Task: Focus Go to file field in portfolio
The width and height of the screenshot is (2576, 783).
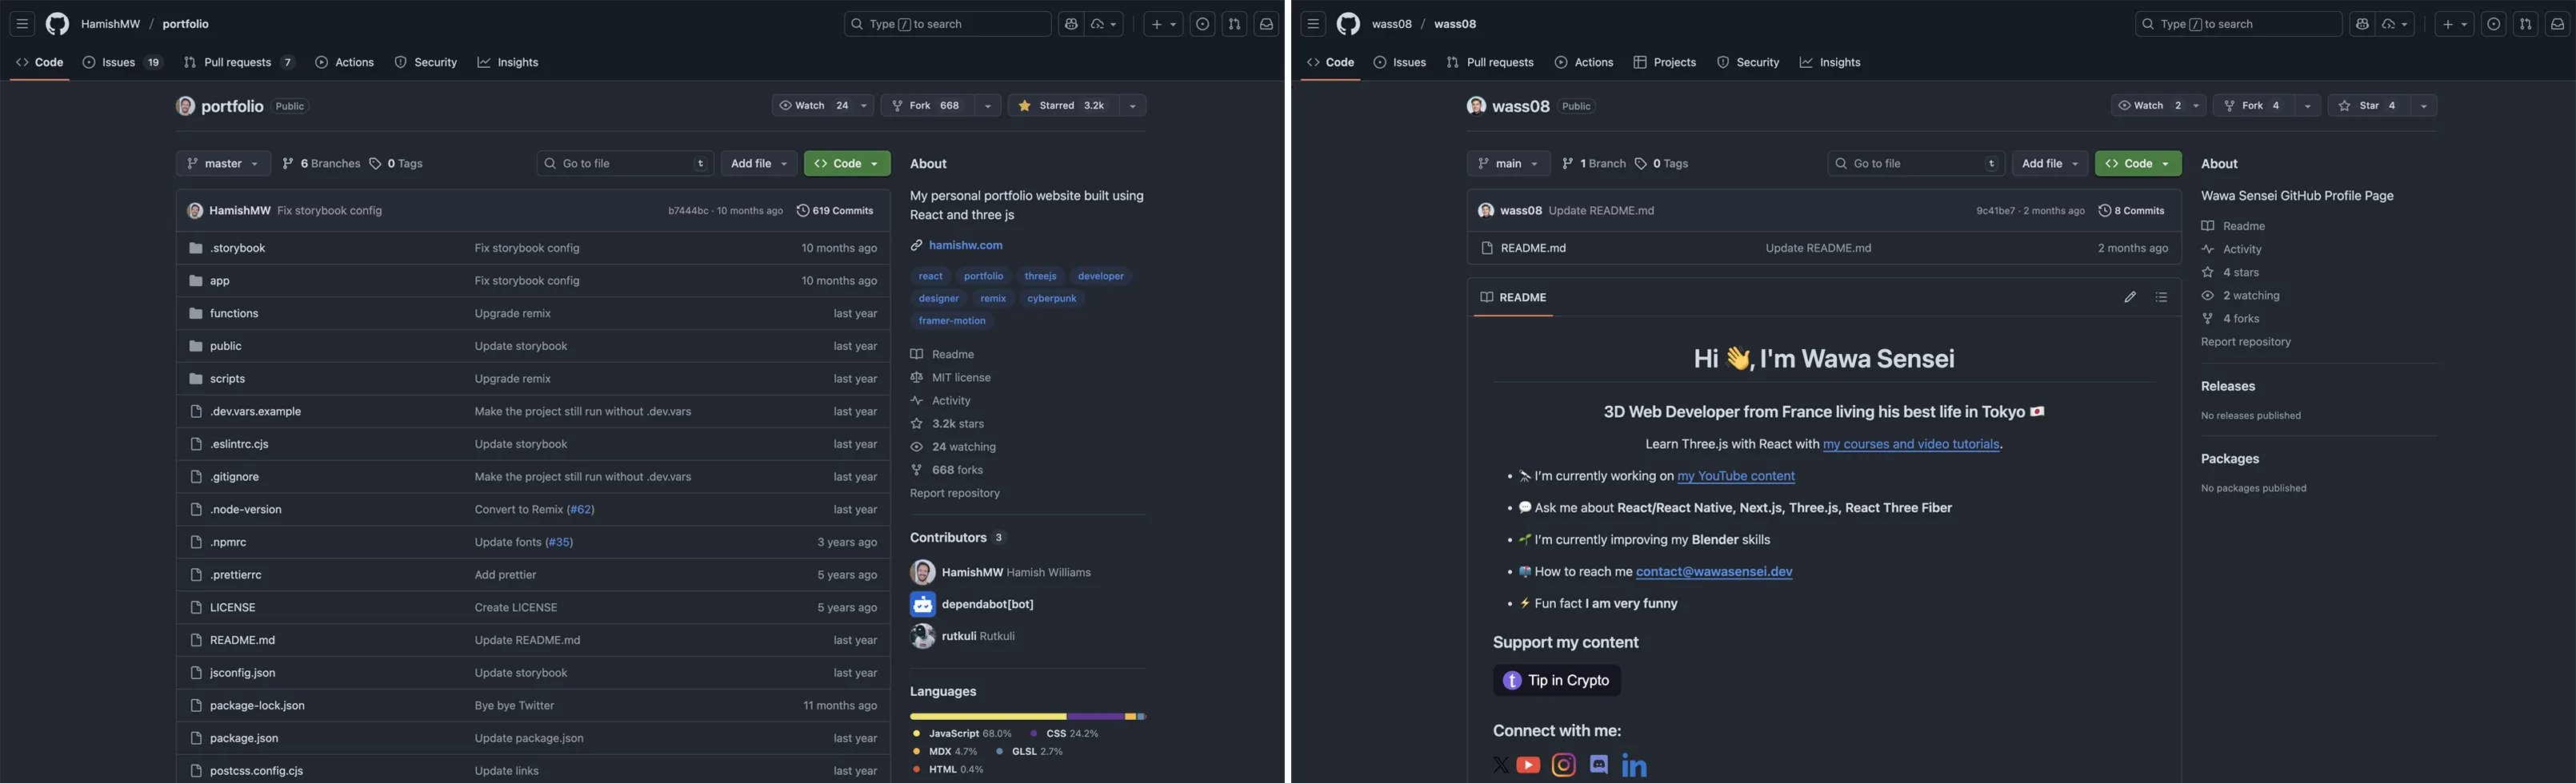Action: click(x=625, y=164)
